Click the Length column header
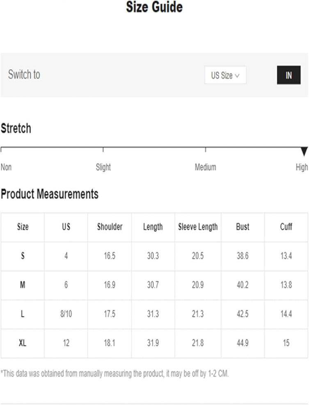Image resolution: width=309 pixels, height=405 pixels. (x=153, y=227)
